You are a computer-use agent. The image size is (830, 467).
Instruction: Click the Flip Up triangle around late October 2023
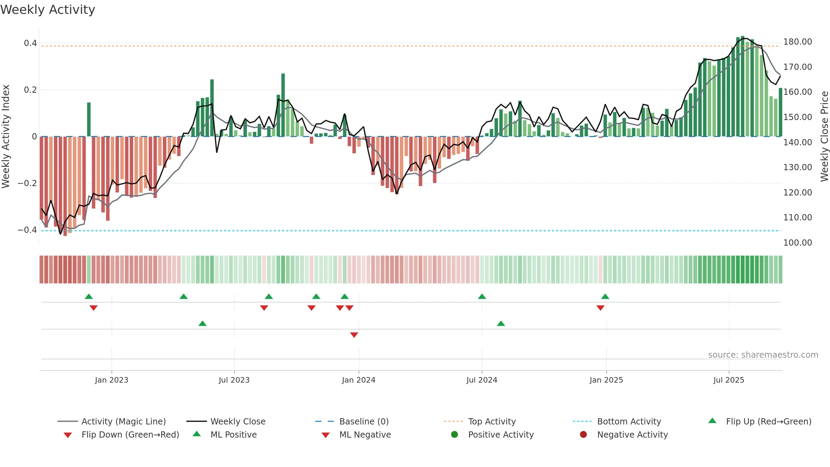coord(316,296)
